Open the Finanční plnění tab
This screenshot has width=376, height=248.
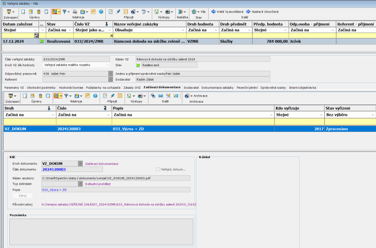tap(247, 88)
